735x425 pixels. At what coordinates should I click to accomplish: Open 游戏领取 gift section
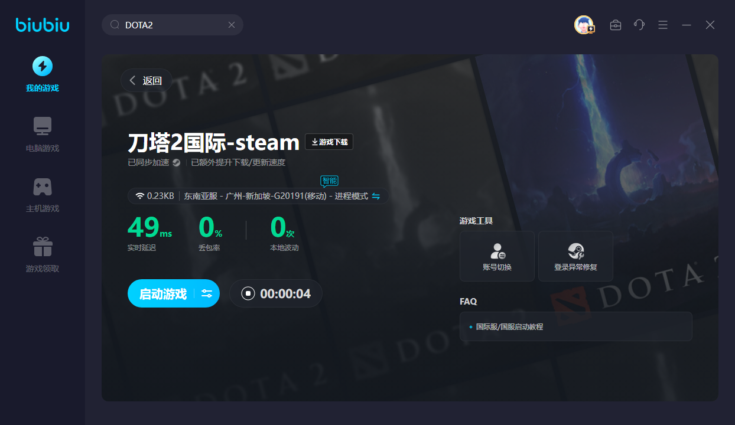click(x=42, y=254)
